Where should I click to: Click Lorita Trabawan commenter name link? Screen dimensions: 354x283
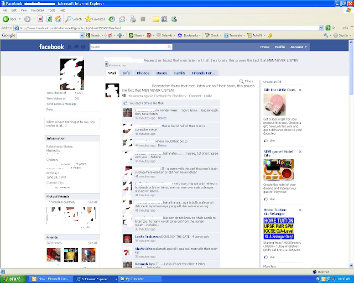[148, 237]
